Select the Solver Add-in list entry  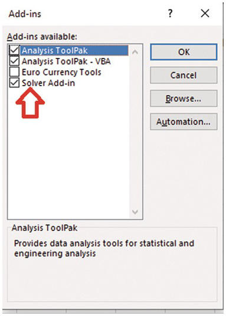tap(48, 83)
